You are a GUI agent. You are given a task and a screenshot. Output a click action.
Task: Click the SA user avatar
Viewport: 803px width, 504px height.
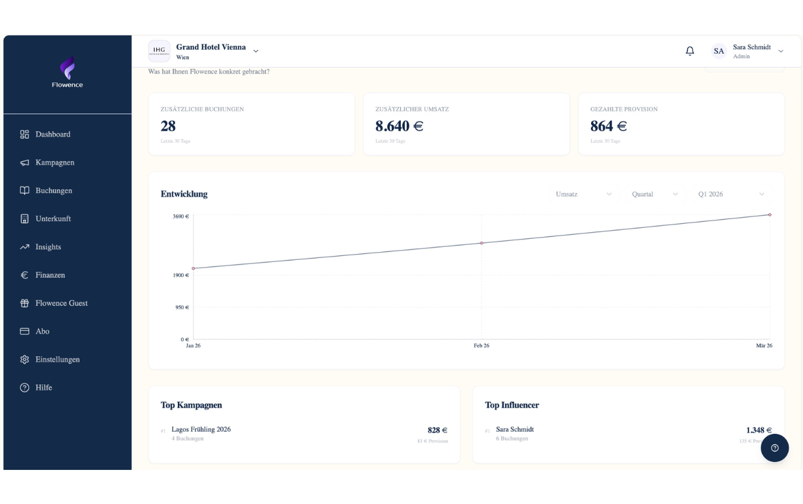click(719, 51)
